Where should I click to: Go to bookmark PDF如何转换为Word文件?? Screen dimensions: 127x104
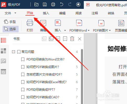[x=45, y=59]
